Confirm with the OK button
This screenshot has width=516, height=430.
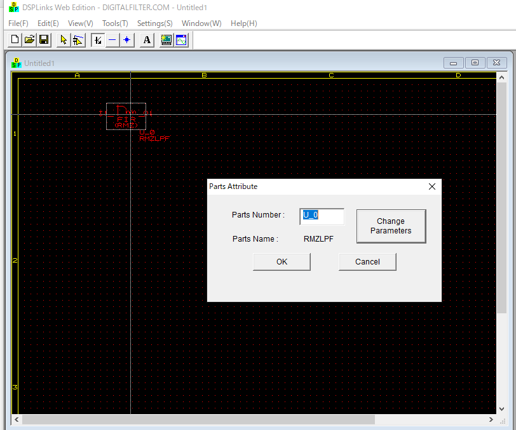(282, 262)
